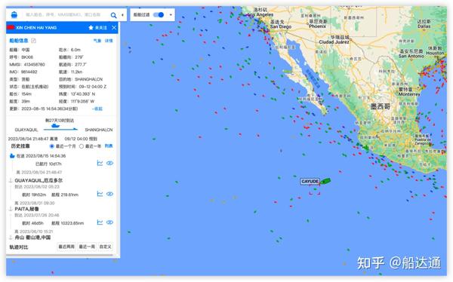Open the 详情 details link
Image resolution: width=453 pixels, height=282 pixels.
[109, 41]
